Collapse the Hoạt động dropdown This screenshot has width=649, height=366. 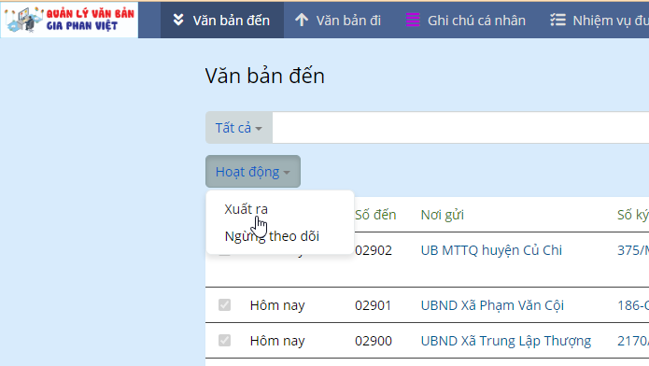coord(253,172)
